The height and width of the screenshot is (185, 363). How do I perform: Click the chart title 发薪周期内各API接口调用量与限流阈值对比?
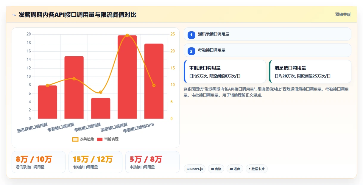(x=77, y=15)
